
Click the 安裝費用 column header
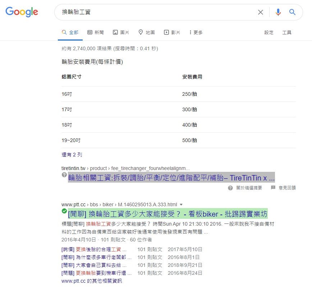click(192, 77)
